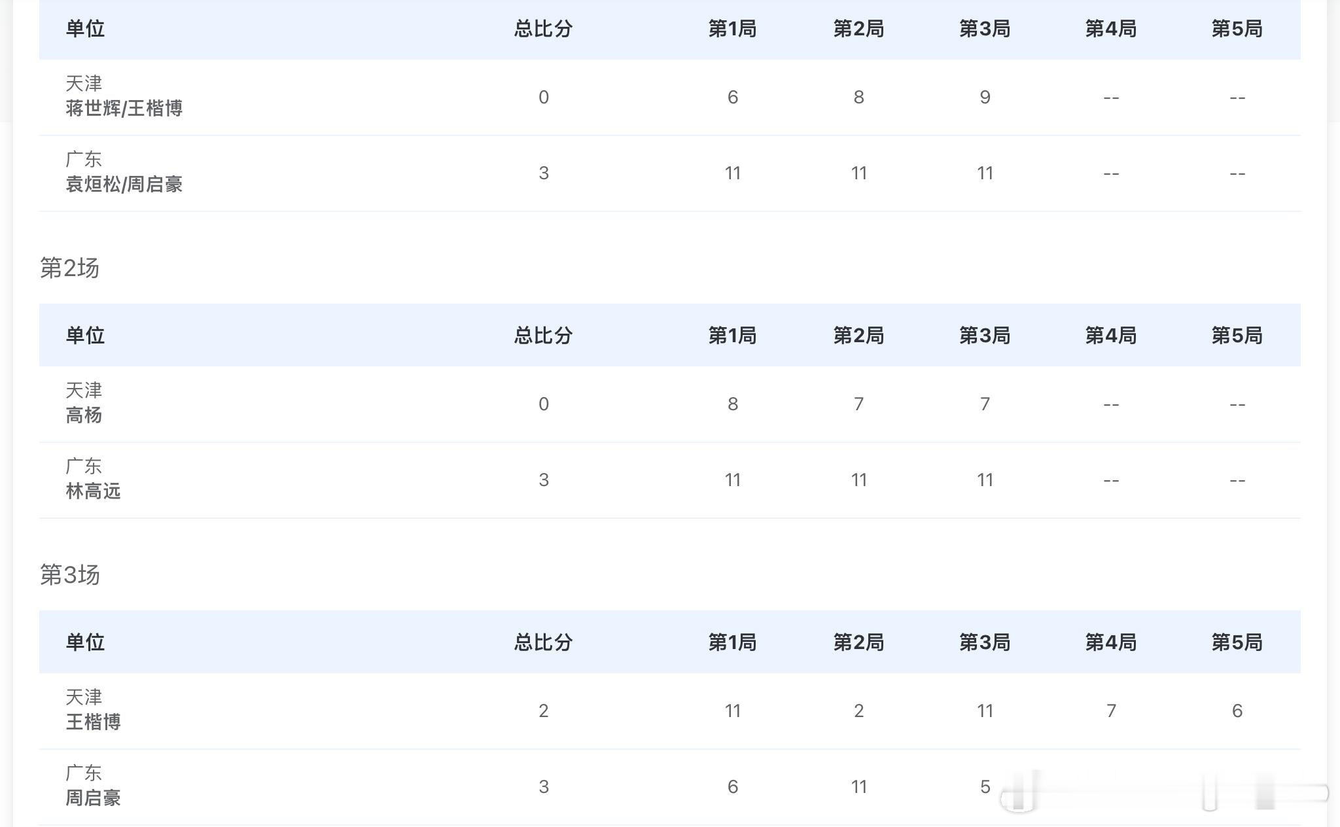The width and height of the screenshot is (1340, 827).
Task: Click 单位 header in the 第2场 table
Action: [x=85, y=336]
